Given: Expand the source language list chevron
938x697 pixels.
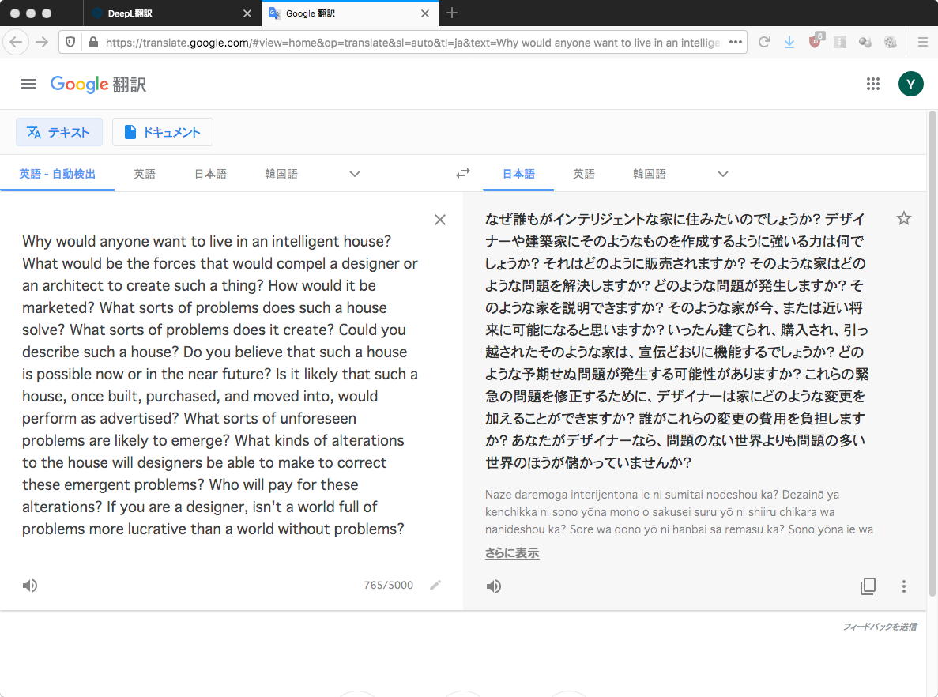Looking at the screenshot, I should (x=355, y=174).
